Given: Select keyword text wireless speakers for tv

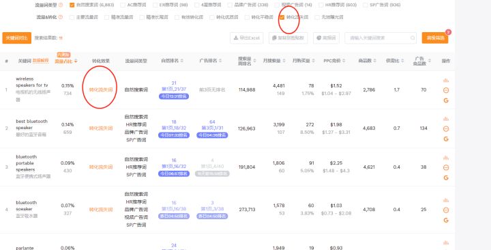Looking at the screenshot, I should pyautogui.click(x=32, y=82).
